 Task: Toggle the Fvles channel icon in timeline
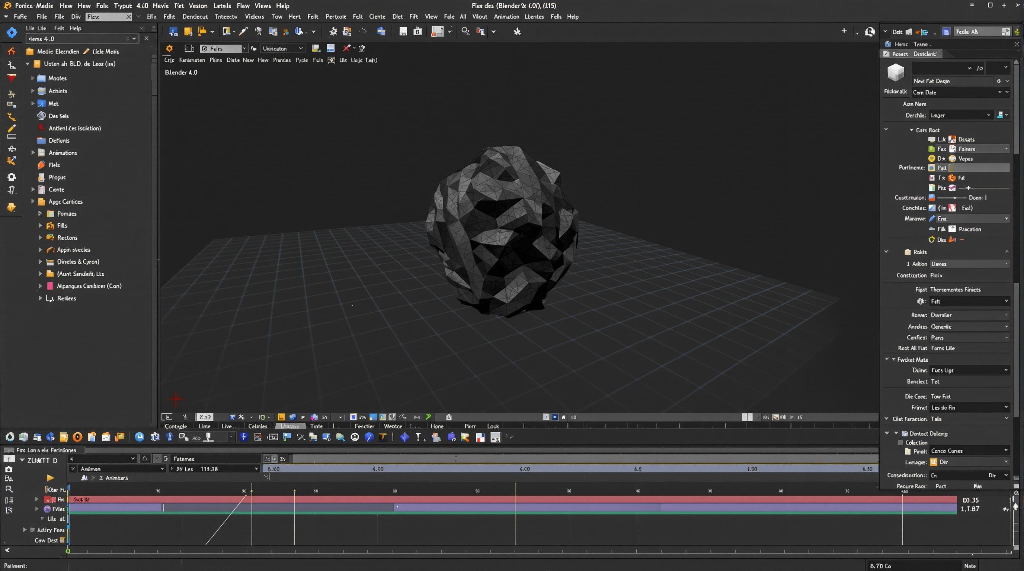(47, 509)
